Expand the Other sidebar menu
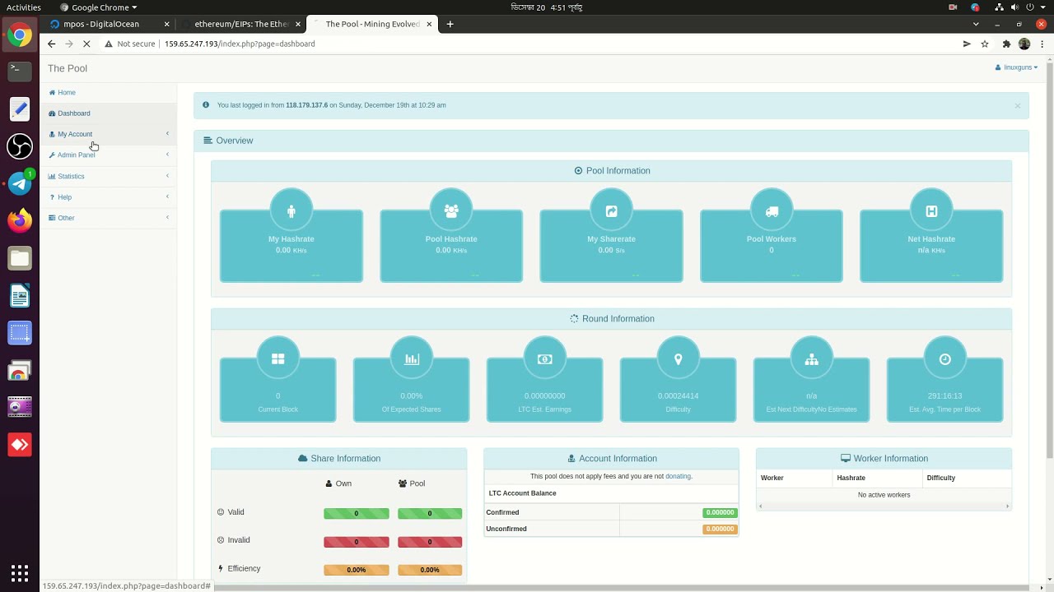The width and height of the screenshot is (1054, 592). pyautogui.click(x=109, y=218)
